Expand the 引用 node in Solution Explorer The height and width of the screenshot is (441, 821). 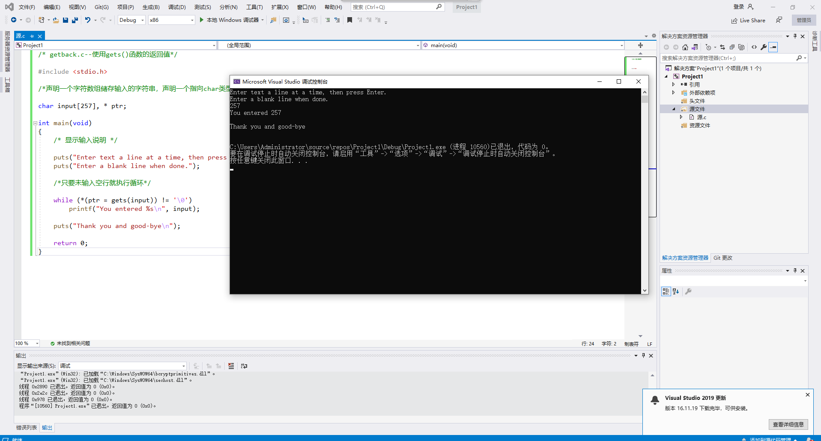[673, 84]
